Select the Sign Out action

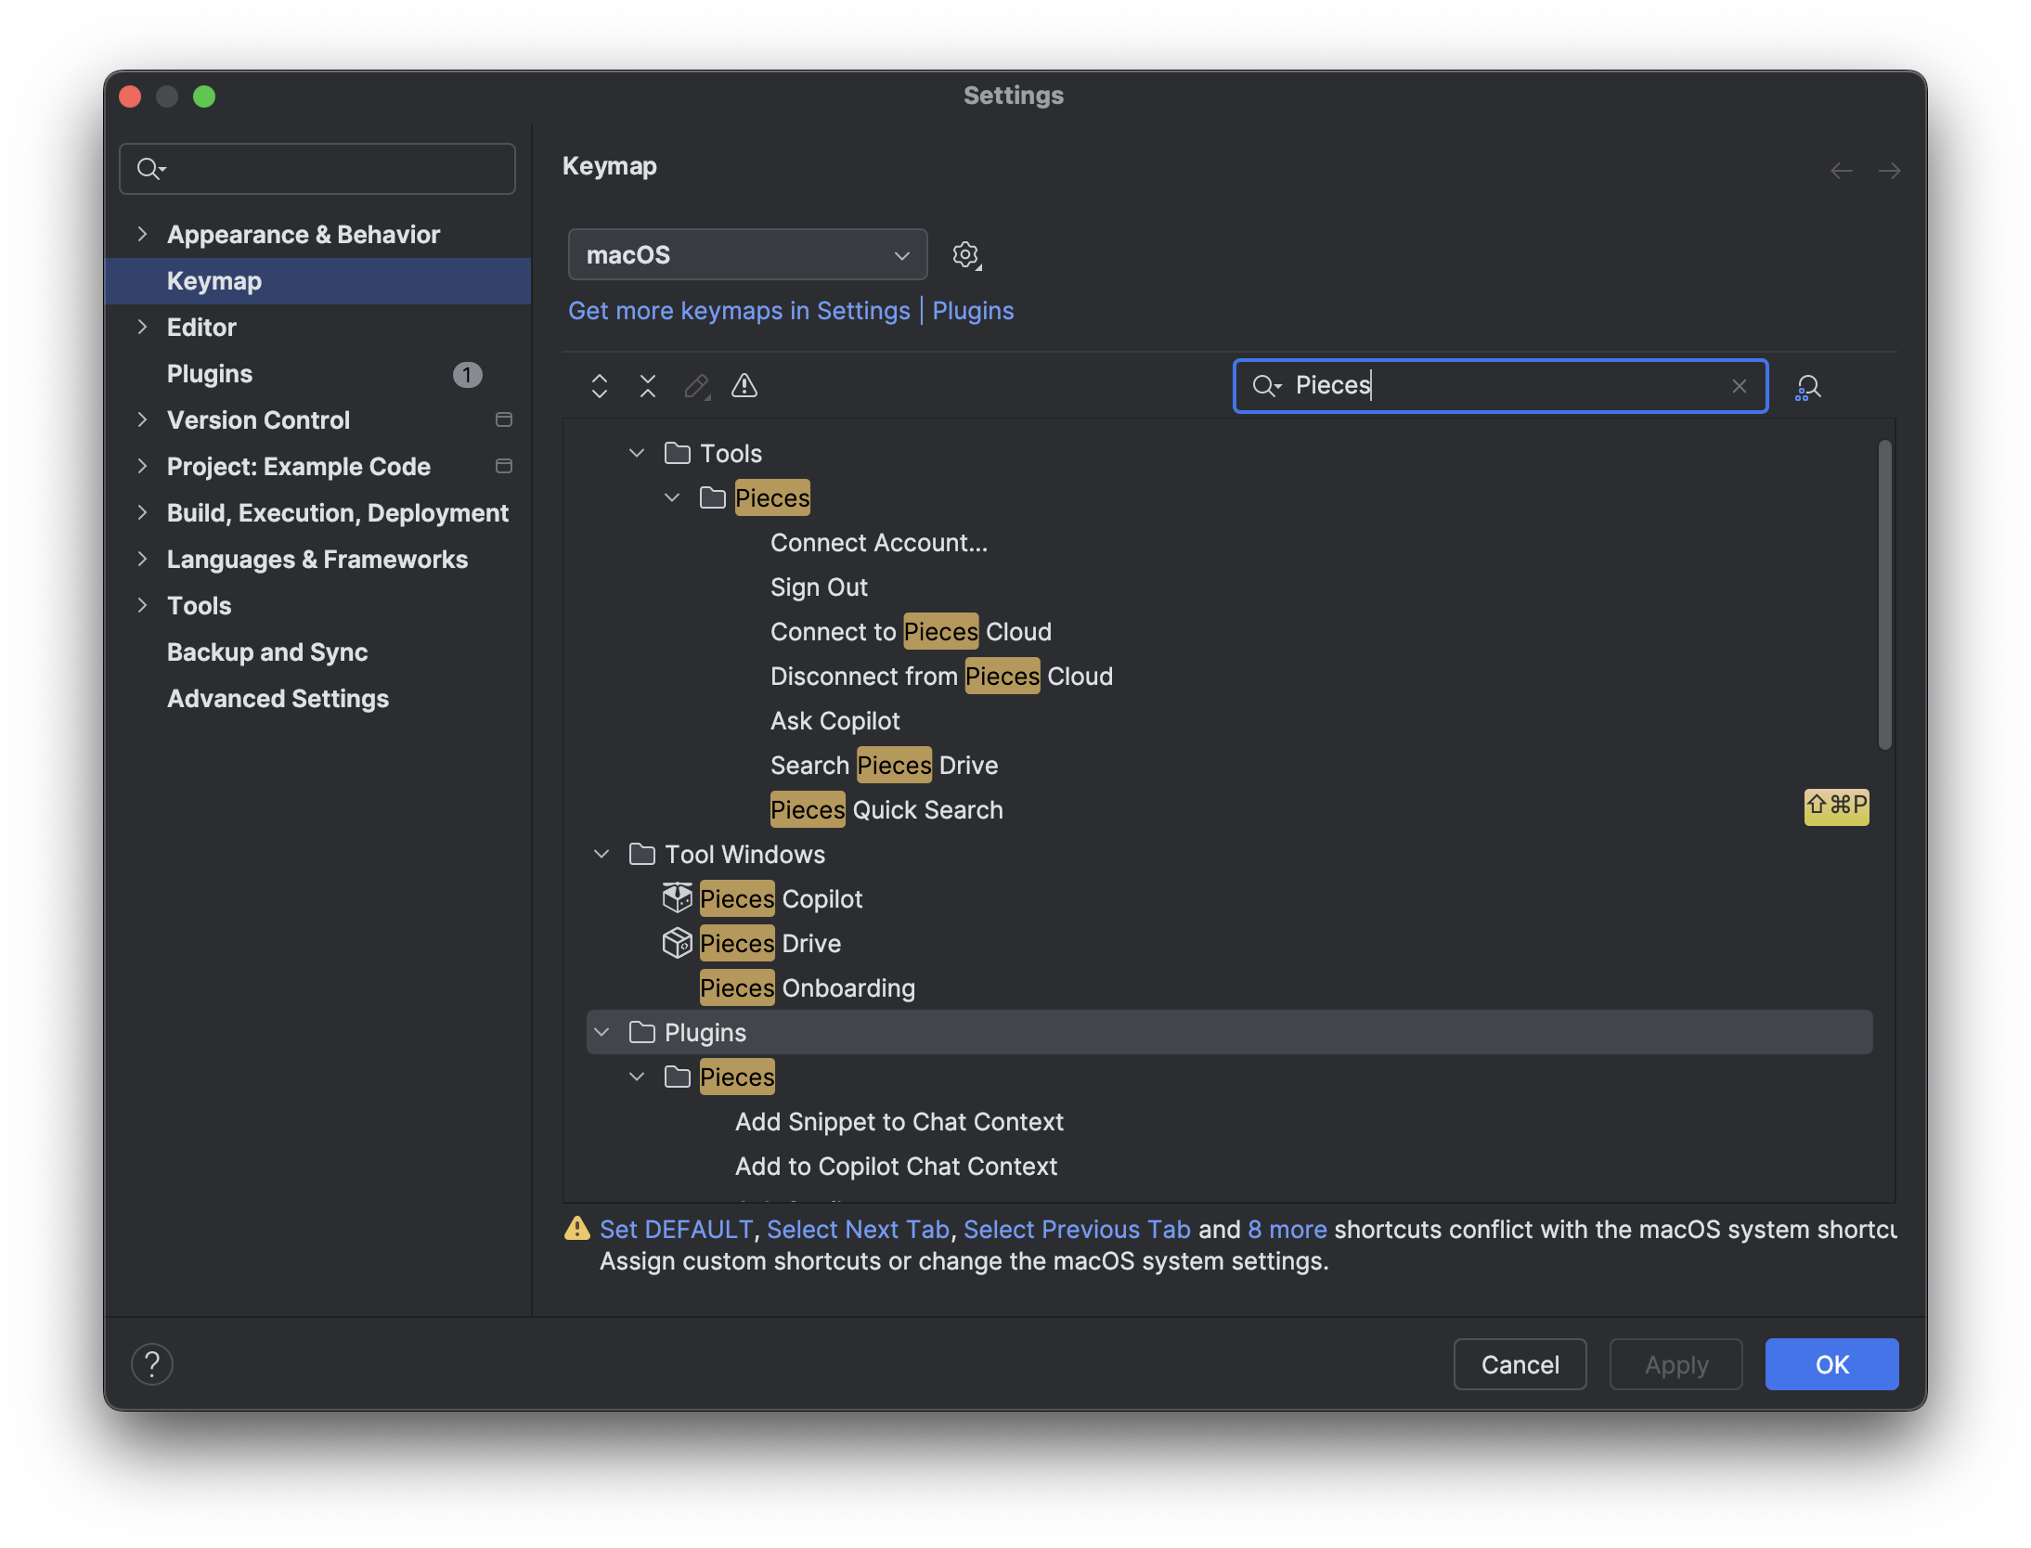click(819, 587)
